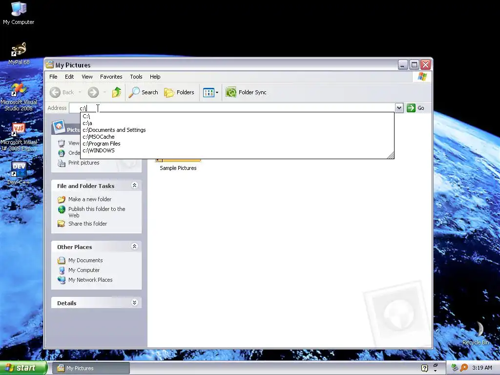Click the Picture Tasks panel header icon

tap(59, 126)
